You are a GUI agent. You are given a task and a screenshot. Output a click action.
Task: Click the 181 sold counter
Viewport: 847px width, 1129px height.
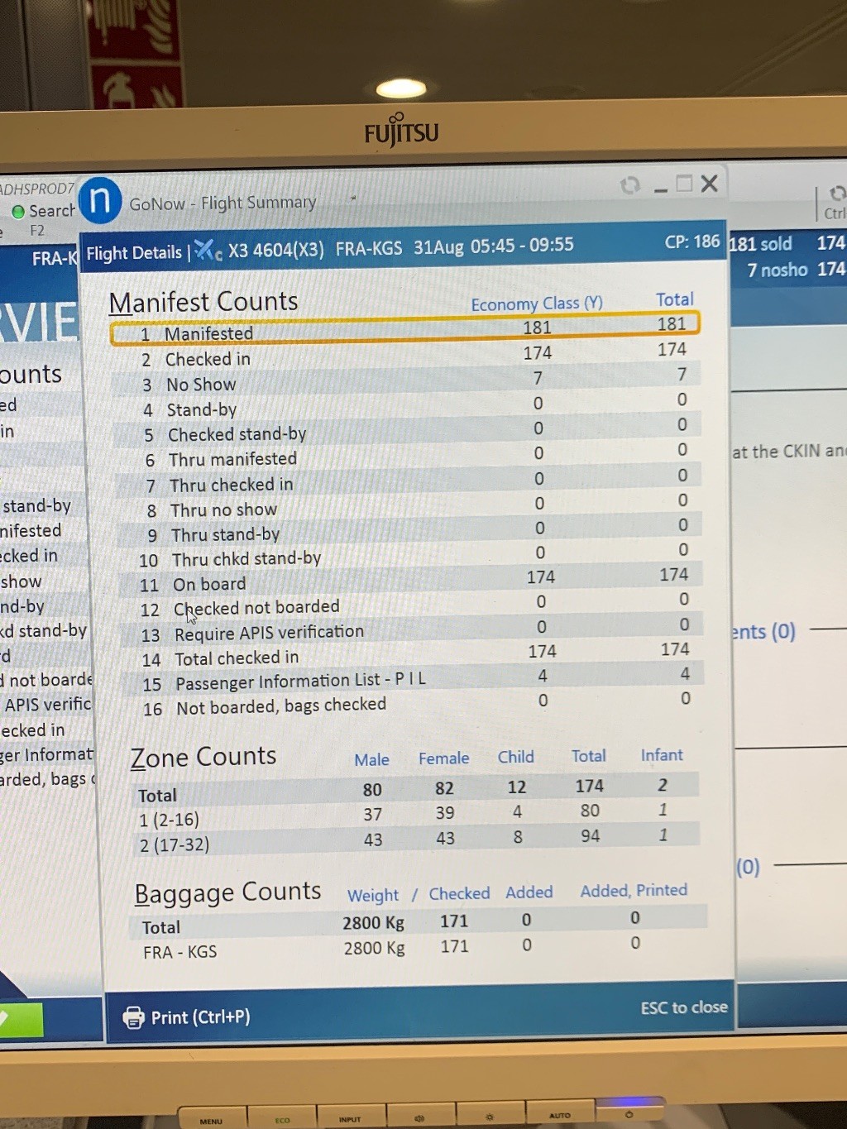760,244
